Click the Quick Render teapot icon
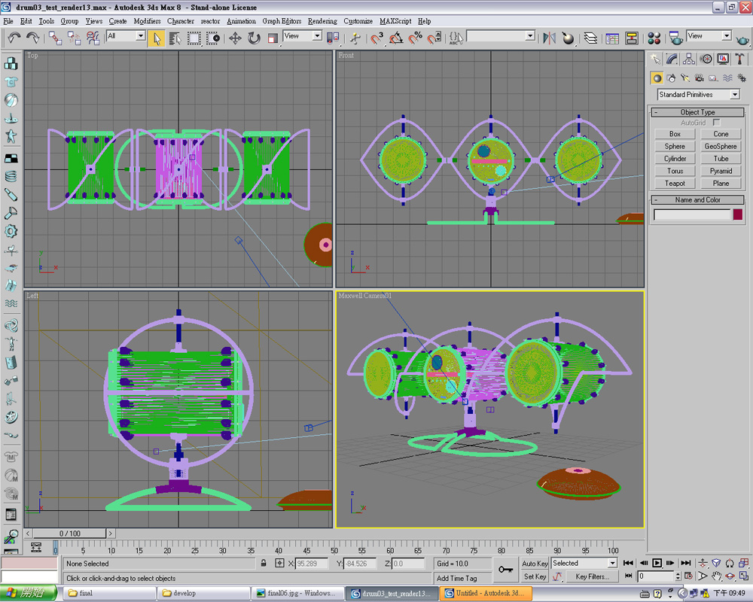The image size is (753, 602). click(x=742, y=39)
